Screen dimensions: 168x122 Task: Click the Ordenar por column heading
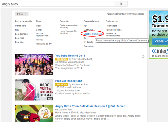point(112,21)
